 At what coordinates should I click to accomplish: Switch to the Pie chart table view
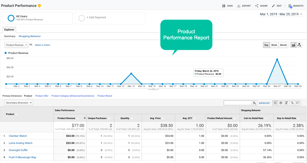pyautogui.click(x=281, y=103)
